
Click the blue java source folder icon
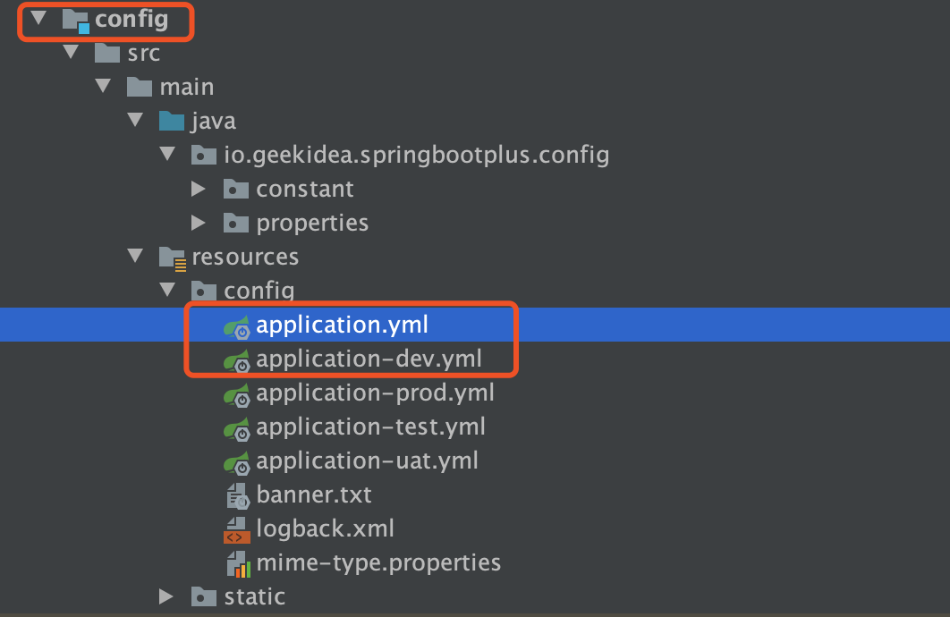(x=172, y=122)
